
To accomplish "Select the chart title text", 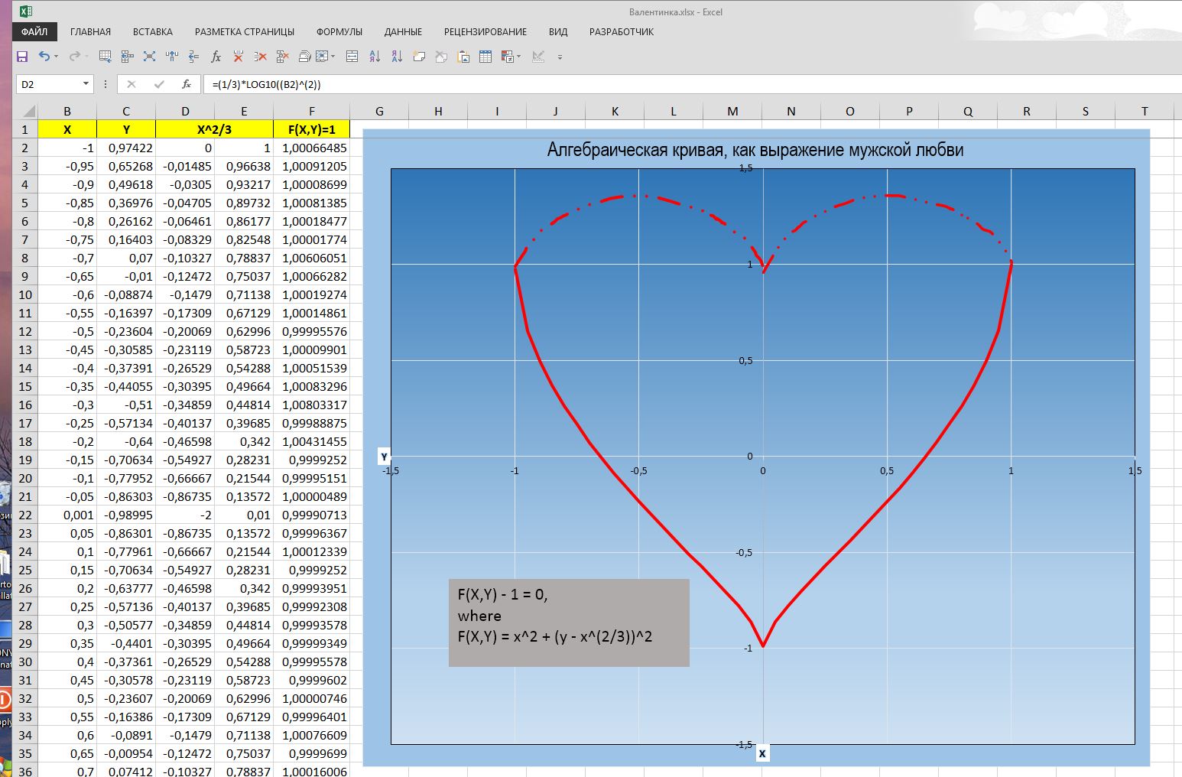I will pyautogui.click(x=755, y=150).
